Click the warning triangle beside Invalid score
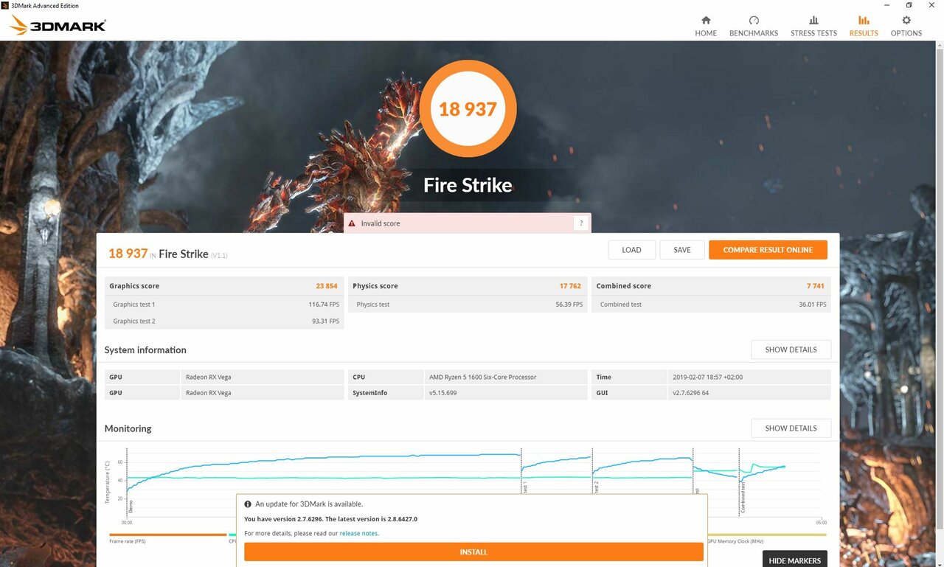The width and height of the screenshot is (944, 567). (x=353, y=223)
